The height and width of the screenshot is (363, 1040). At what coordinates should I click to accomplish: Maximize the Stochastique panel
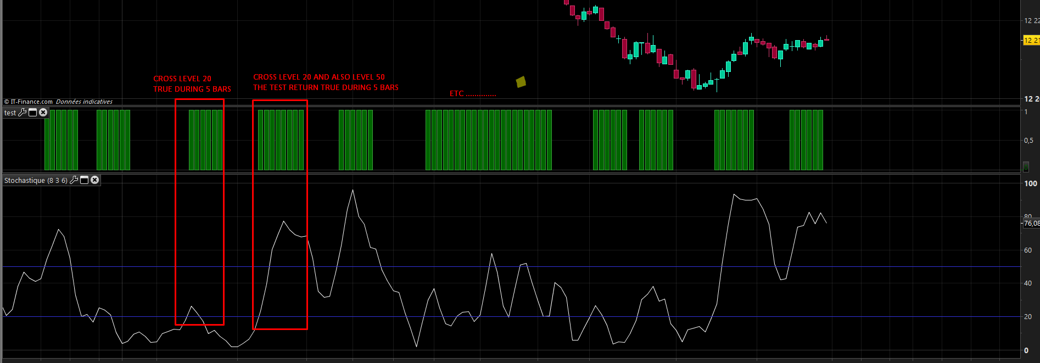(85, 180)
